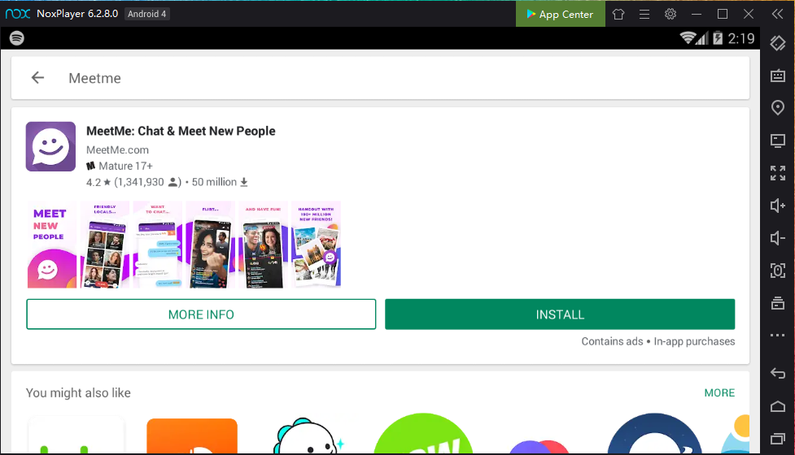Open the NoxPlayer App Center
795x455 pixels.
point(560,14)
